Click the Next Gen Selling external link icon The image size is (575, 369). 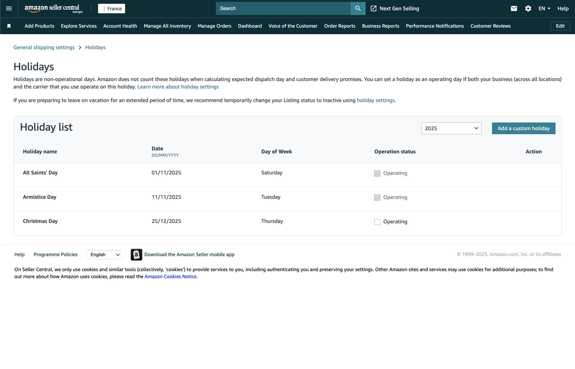coord(373,9)
